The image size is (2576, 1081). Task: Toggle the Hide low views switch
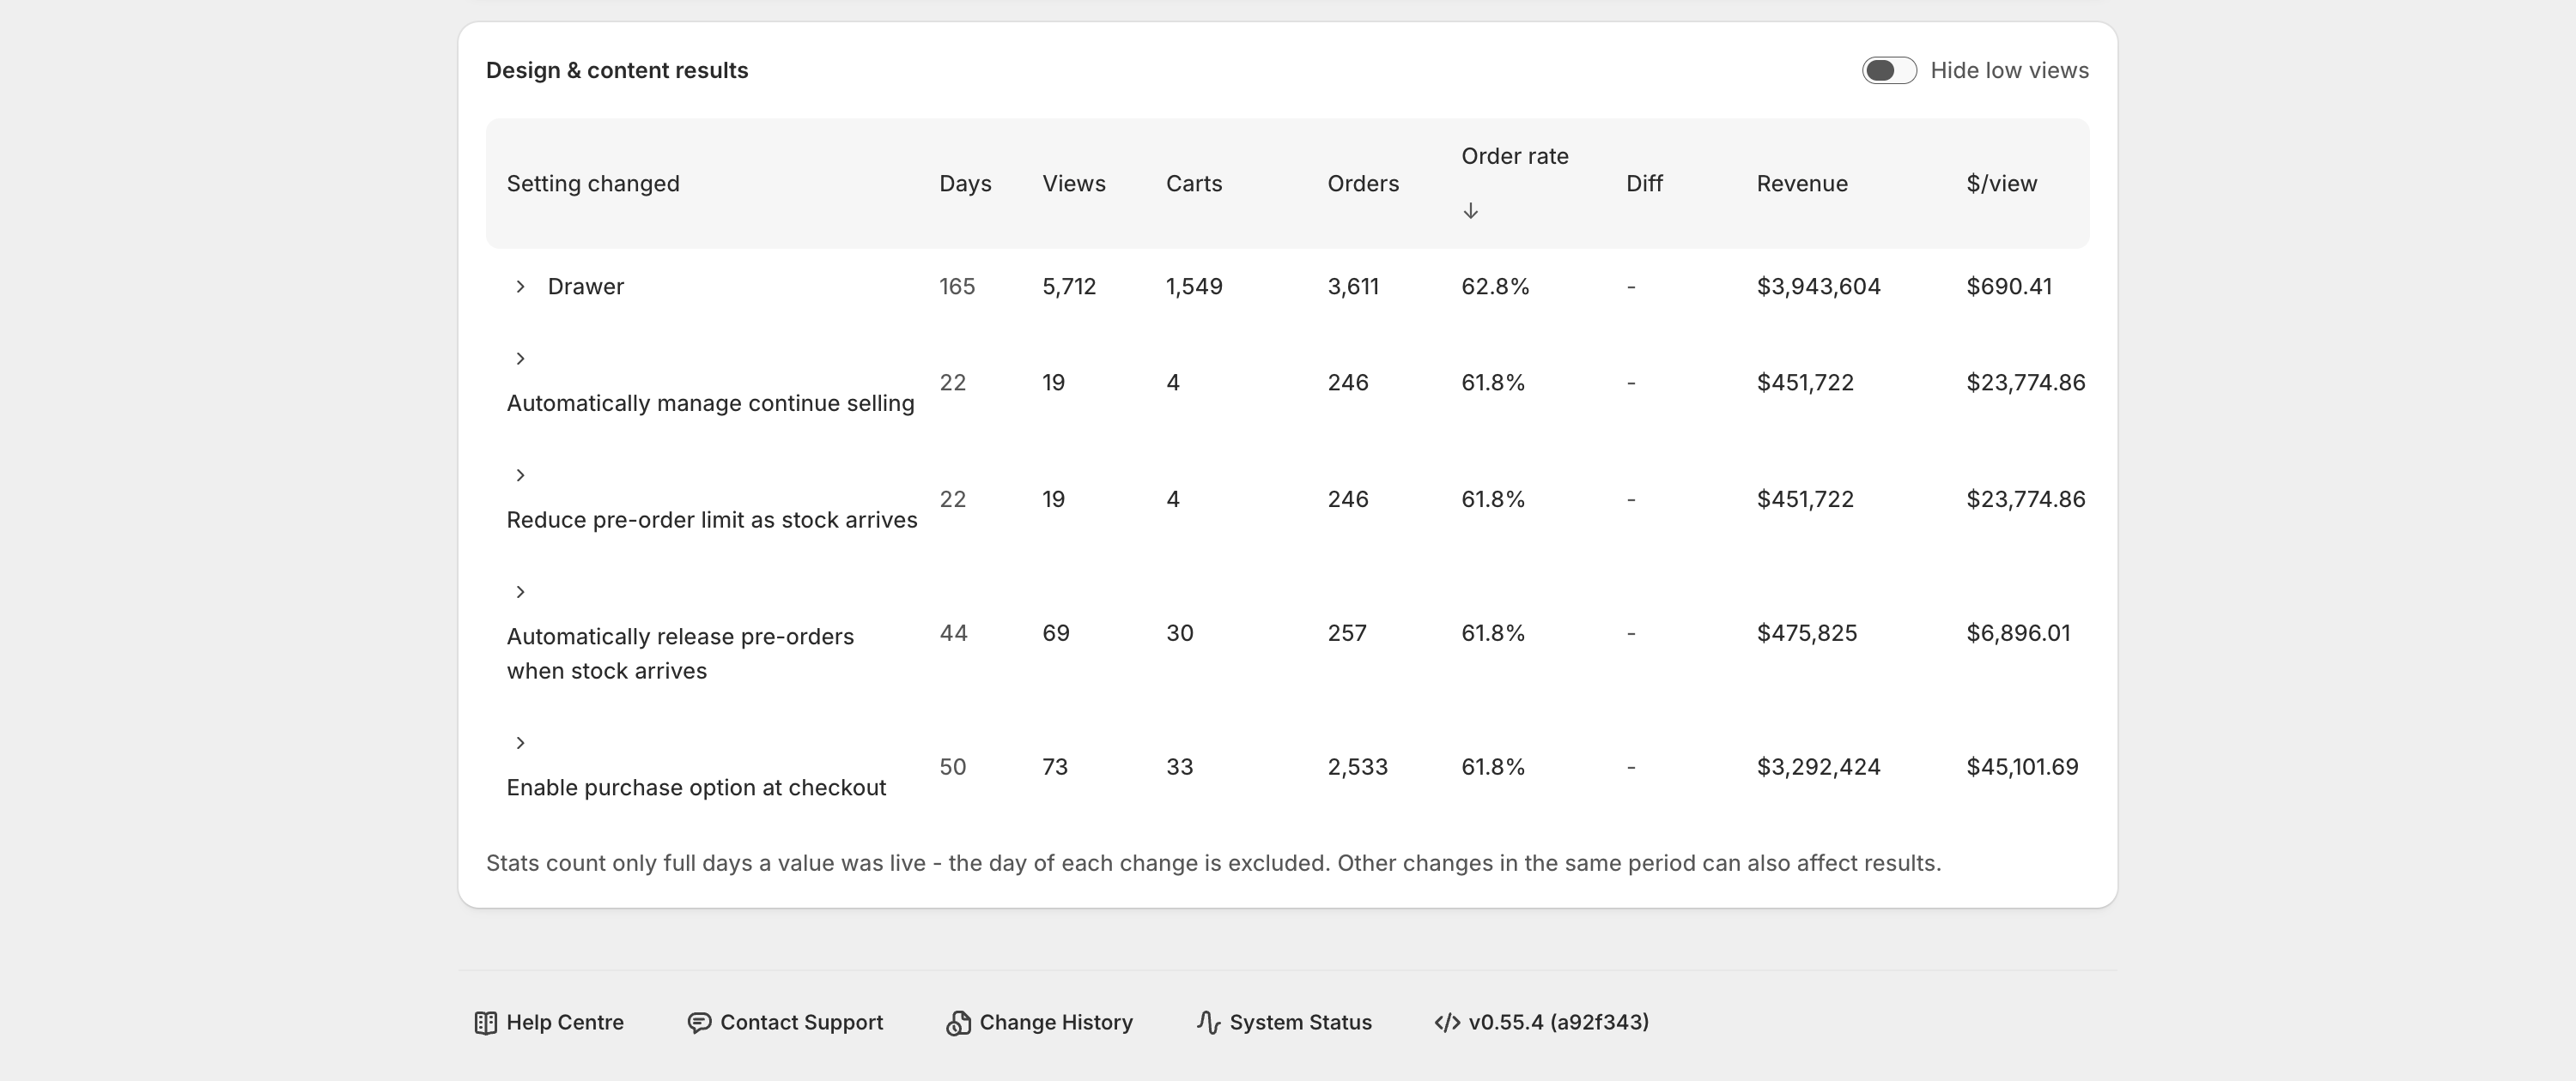1889,70
